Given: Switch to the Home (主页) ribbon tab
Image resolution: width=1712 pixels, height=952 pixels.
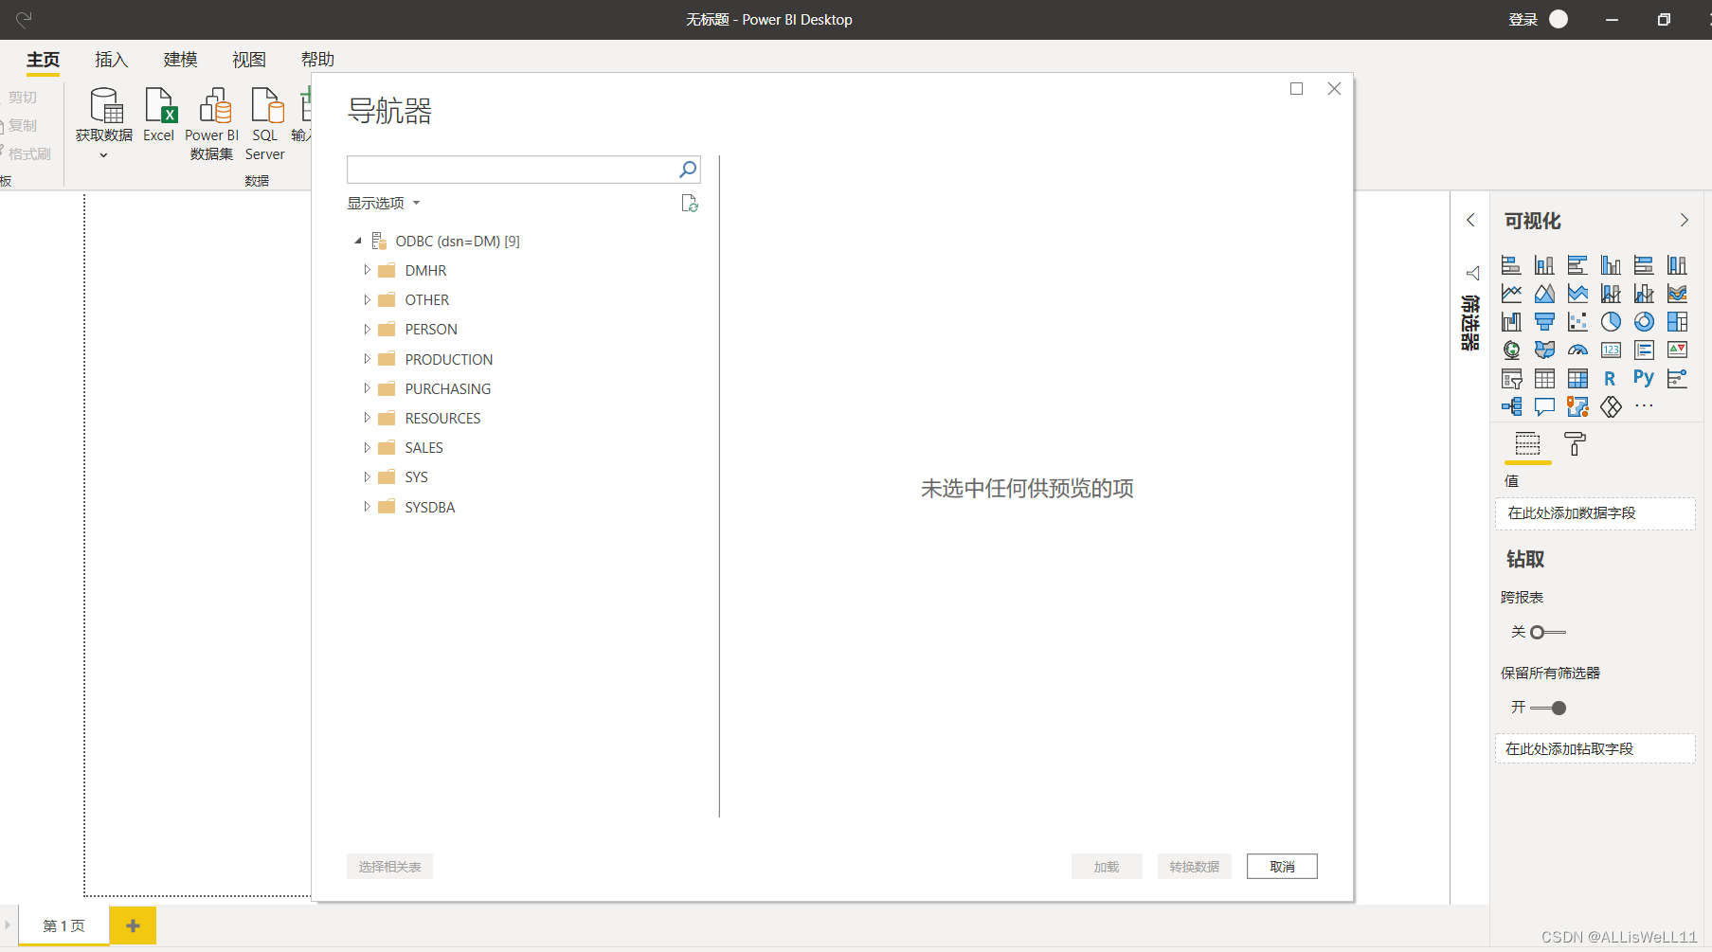Looking at the screenshot, I should 43,60.
